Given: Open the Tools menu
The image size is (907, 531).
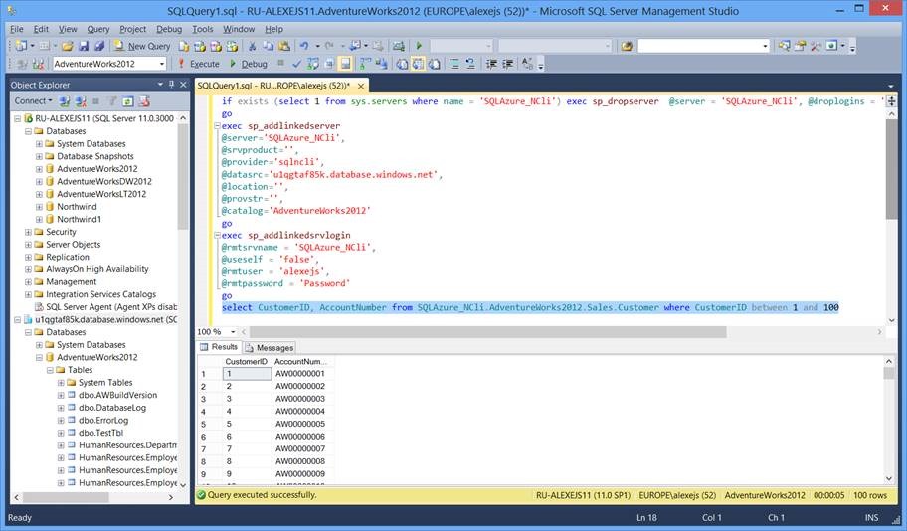Looking at the screenshot, I should [203, 29].
